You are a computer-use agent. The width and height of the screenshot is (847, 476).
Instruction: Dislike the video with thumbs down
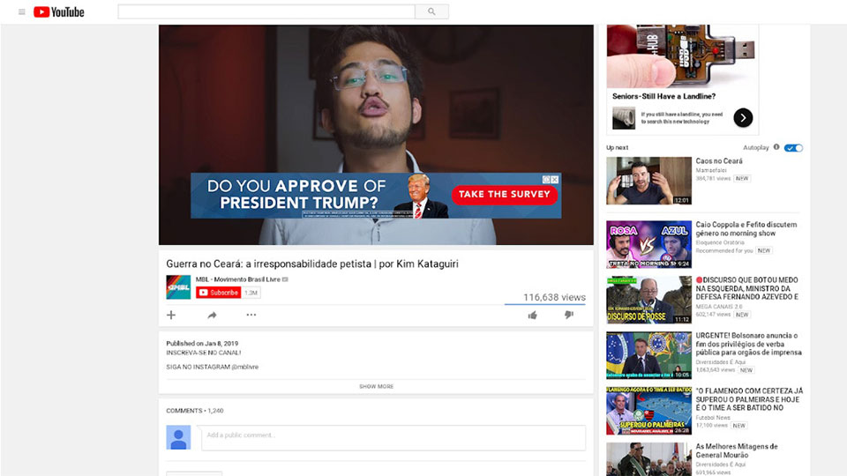coord(569,315)
